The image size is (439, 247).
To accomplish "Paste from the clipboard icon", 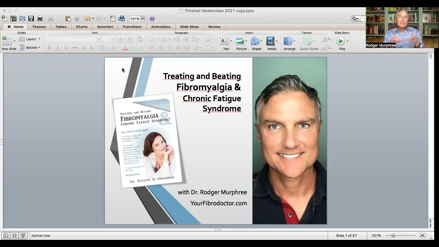I will tap(68, 19).
